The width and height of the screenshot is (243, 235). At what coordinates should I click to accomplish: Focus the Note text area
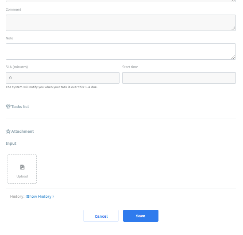(121, 51)
